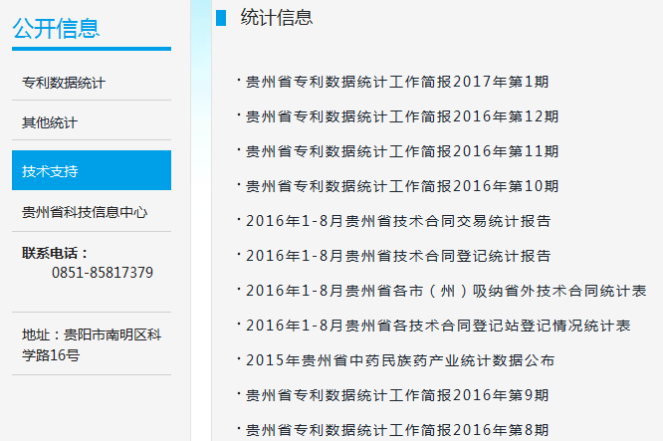Select 其他统计 sidebar item
Screen dimensions: 663x441
(50, 122)
